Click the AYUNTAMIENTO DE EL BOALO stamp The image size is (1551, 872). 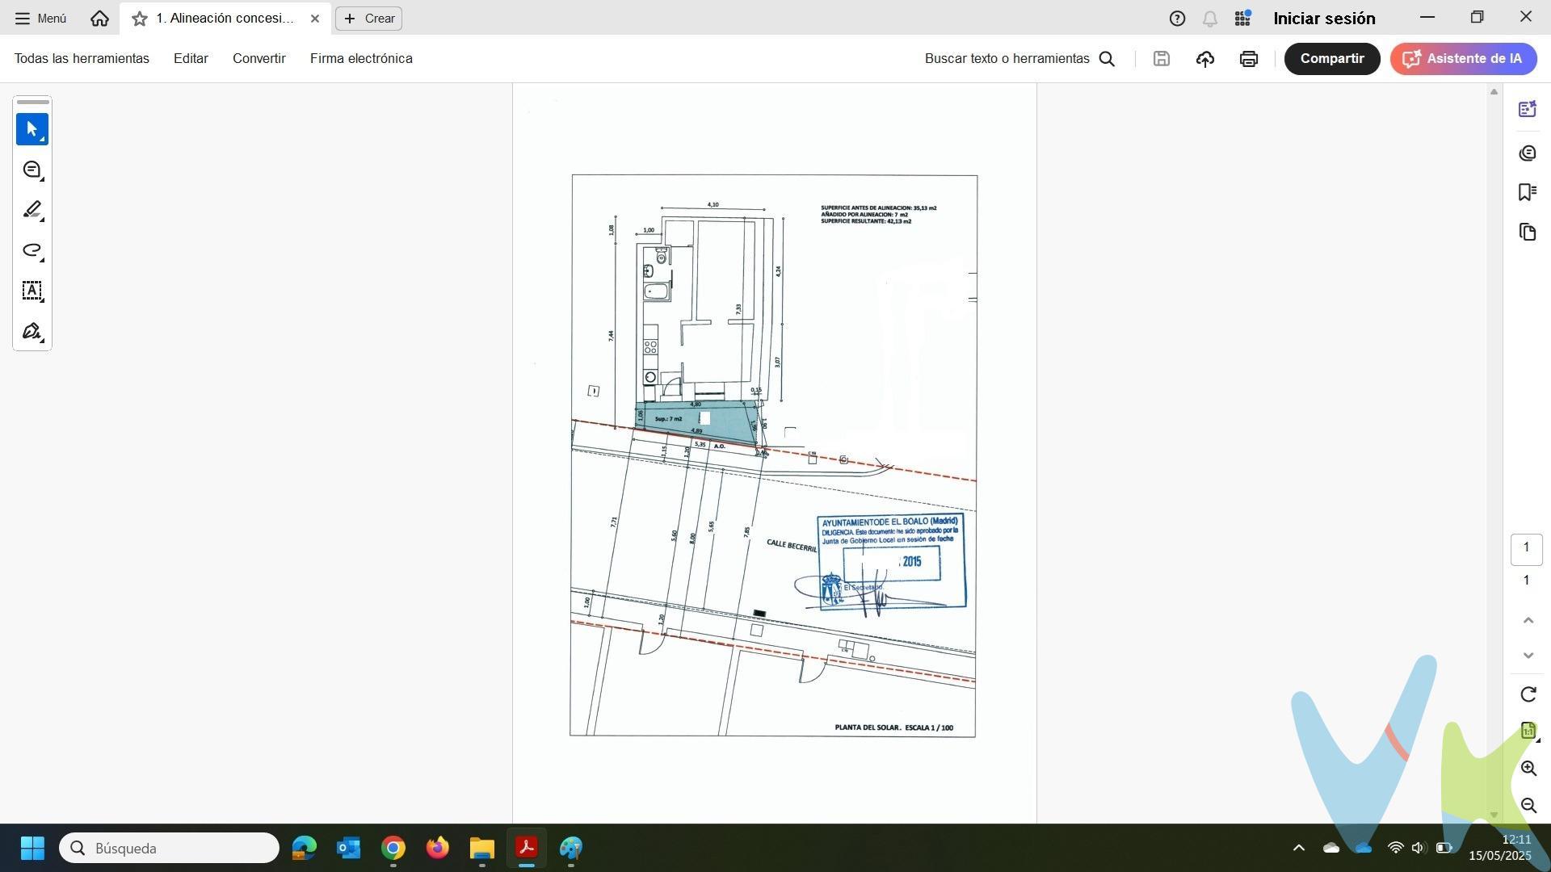pos(892,562)
